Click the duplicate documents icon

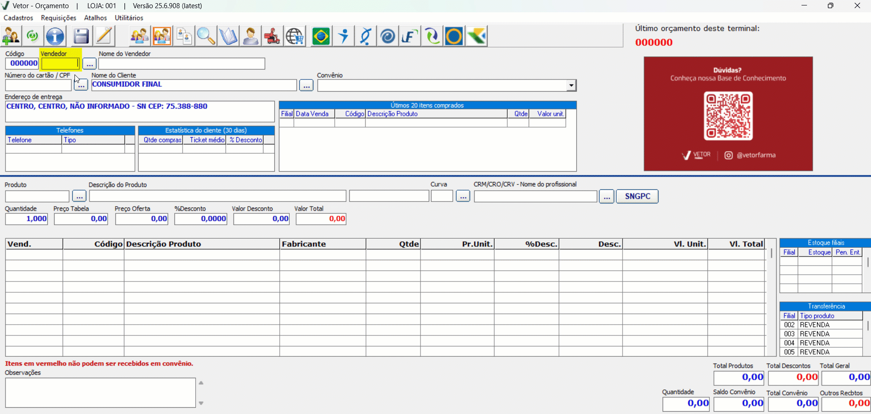click(184, 36)
